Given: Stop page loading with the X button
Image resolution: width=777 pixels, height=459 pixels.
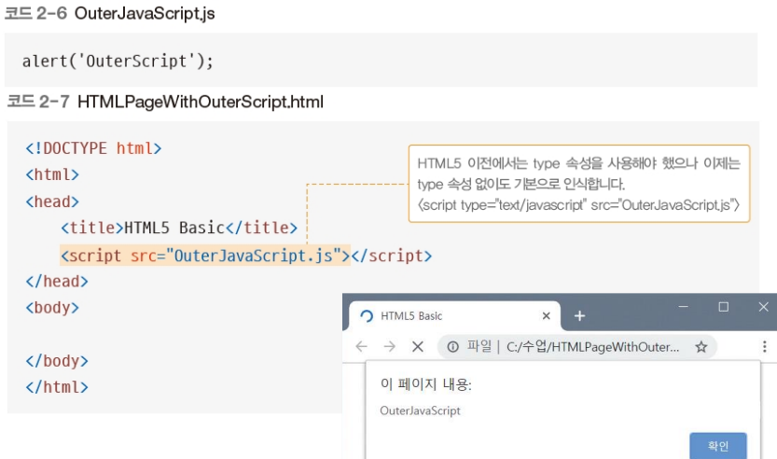Looking at the screenshot, I should (x=418, y=346).
